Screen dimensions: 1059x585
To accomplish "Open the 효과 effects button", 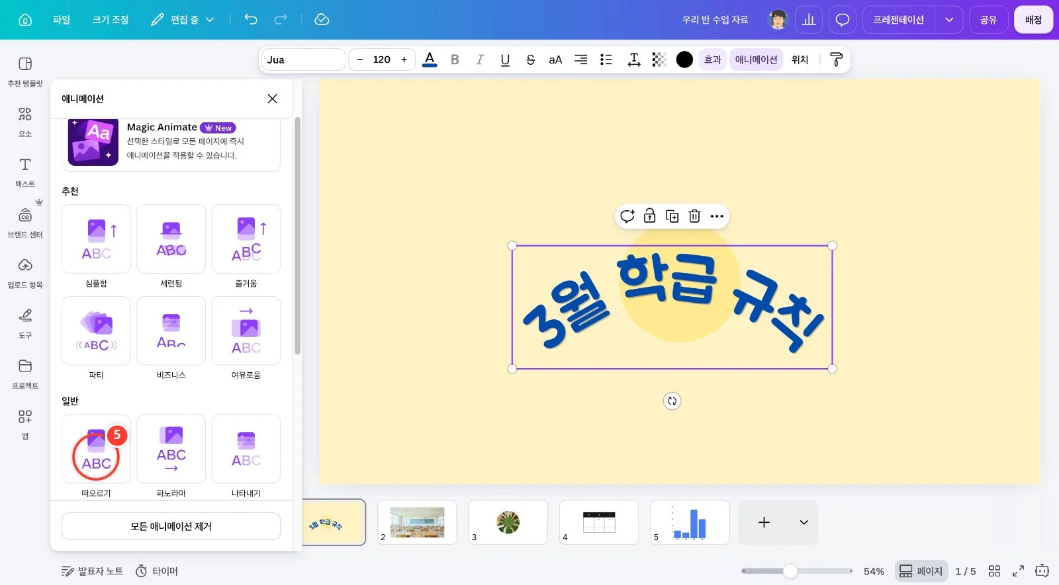I will (713, 59).
